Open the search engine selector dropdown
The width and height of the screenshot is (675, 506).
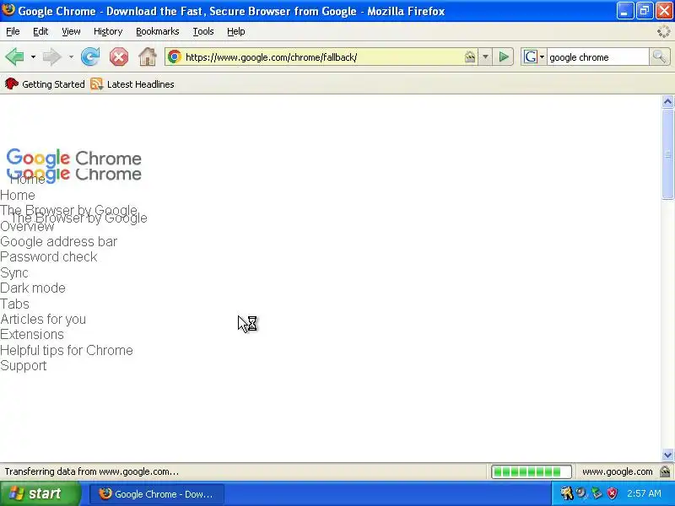click(x=534, y=57)
